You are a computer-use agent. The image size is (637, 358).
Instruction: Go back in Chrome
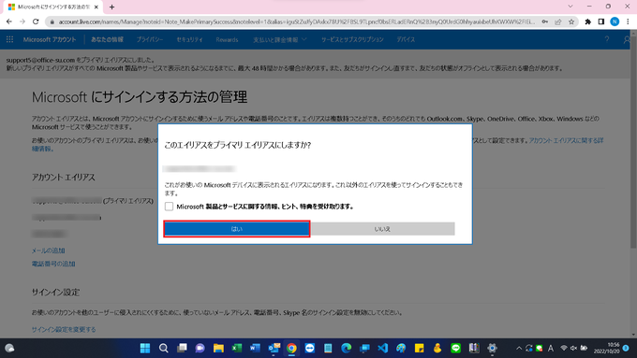coord(9,21)
